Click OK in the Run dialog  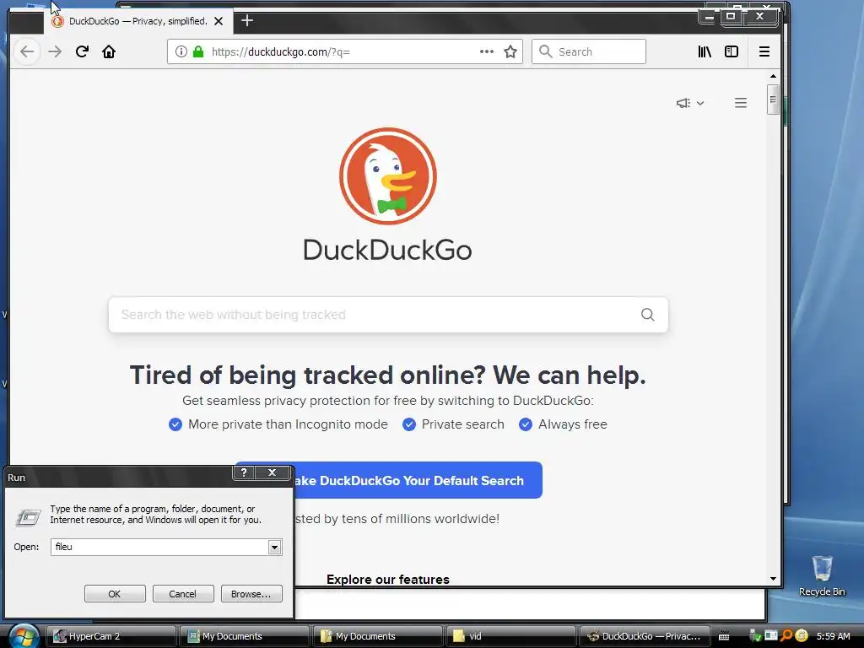point(115,594)
